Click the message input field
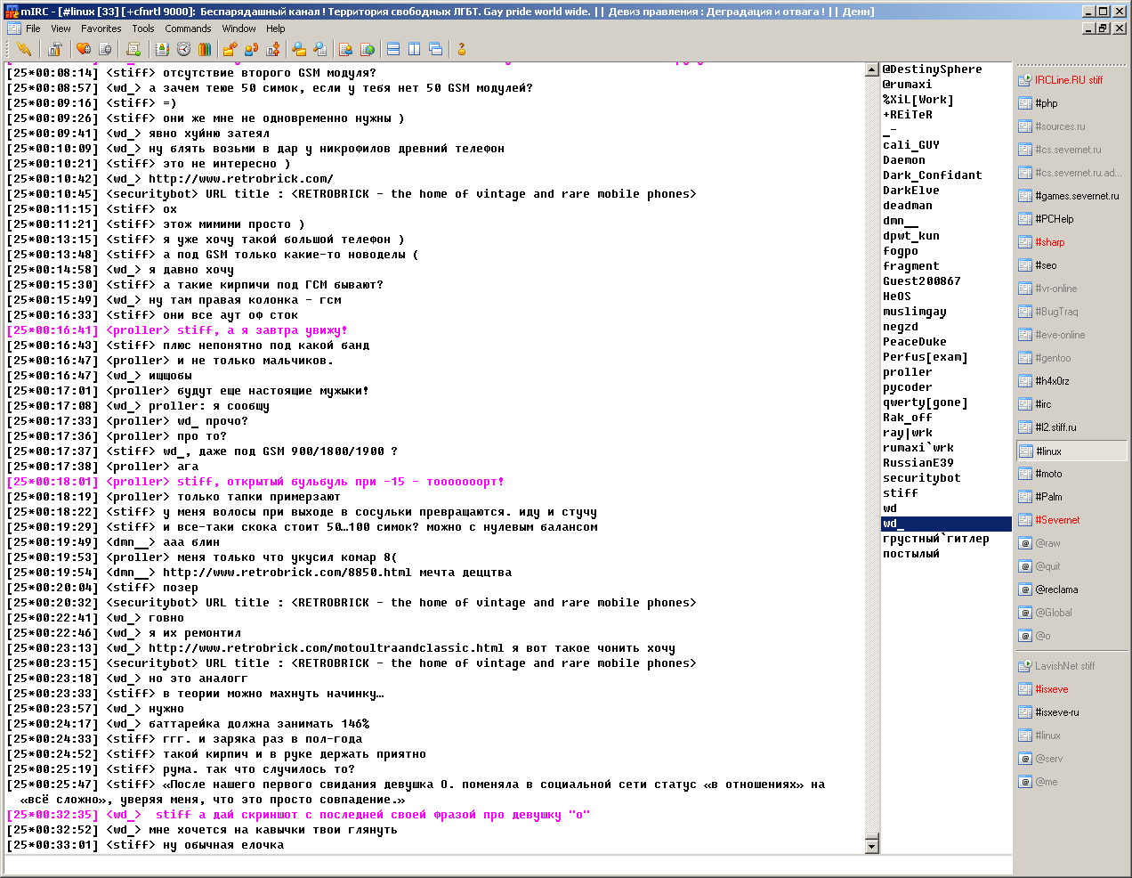Screen dimensions: 1132x878 [x=505, y=865]
